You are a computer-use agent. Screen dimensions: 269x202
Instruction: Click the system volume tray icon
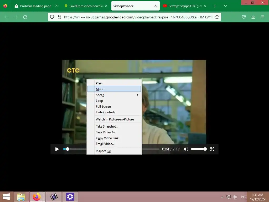[x=235, y=197]
